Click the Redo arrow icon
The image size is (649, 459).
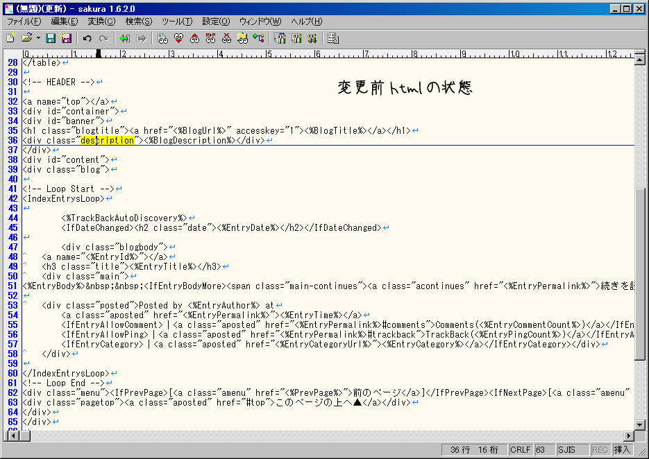pos(103,38)
